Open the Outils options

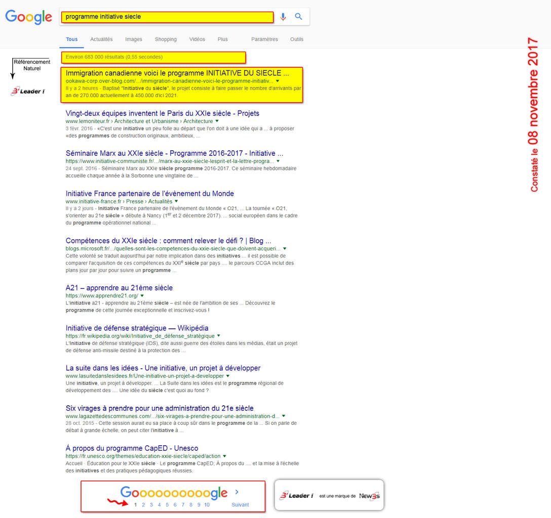[x=297, y=39]
